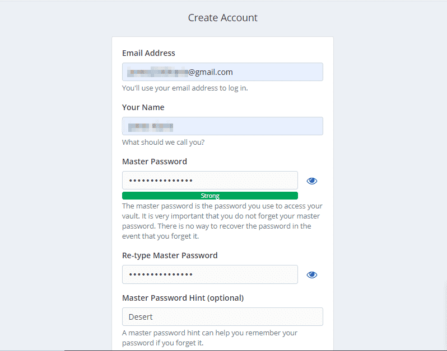
Task: Click the word Strong on strength meter
Action: (210, 196)
